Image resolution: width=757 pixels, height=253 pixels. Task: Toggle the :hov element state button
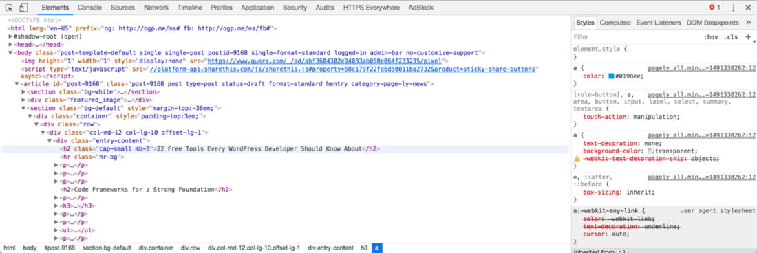pyautogui.click(x=711, y=37)
